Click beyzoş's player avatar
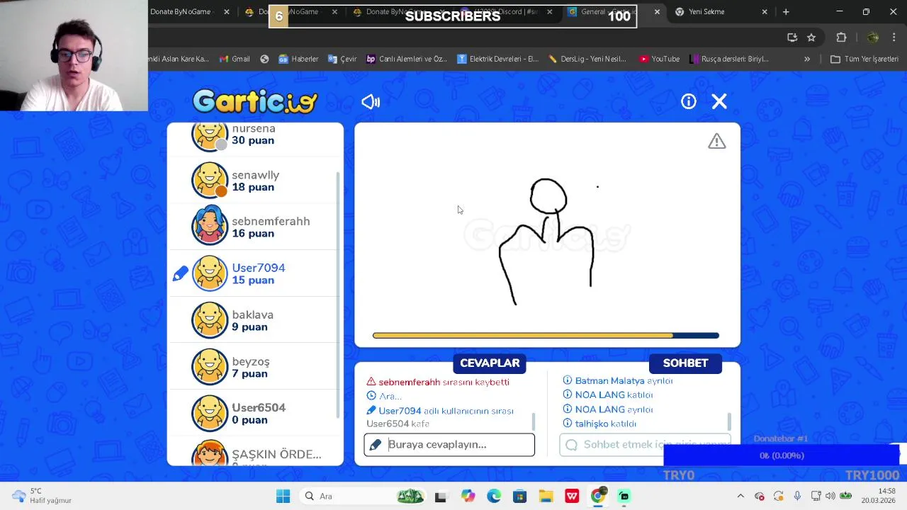Viewport: 907px width, 510px height. coord(210,367)
